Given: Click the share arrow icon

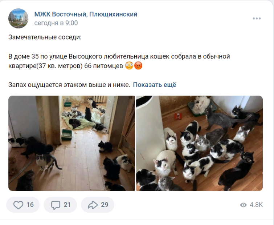Looking at the screenshot, I should coord(93,205).
